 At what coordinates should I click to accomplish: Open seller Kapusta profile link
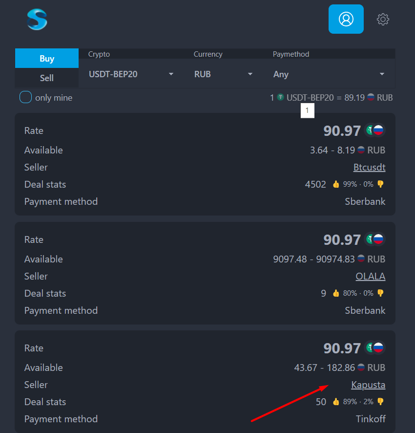click(x=368, y=385)
